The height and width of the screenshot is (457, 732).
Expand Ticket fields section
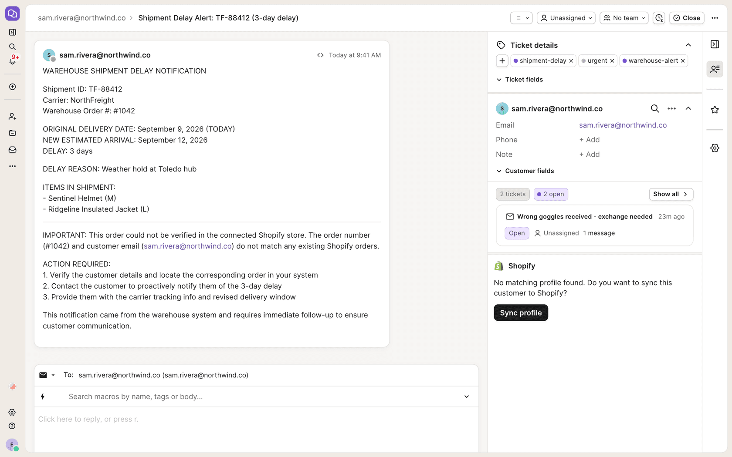(x=519, y=80)
